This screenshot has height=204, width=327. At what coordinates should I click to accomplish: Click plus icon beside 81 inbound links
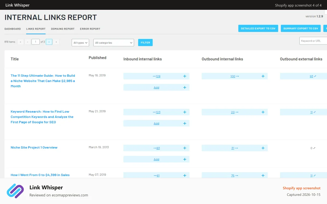coord(185,175)
